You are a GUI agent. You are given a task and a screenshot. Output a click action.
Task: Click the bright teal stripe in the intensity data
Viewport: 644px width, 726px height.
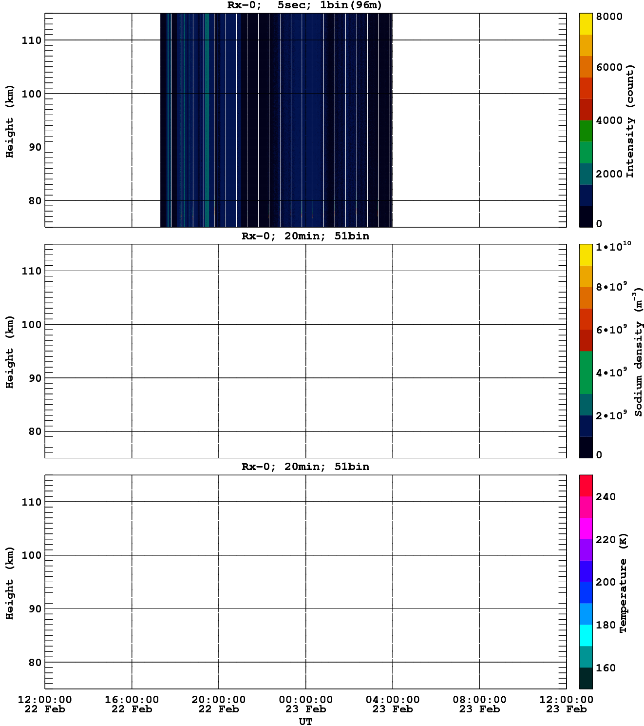click(x=207, y=120)
